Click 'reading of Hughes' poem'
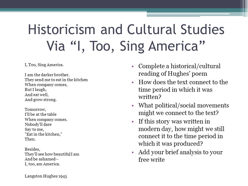The image size is (248, 186). tap(173, 74)
